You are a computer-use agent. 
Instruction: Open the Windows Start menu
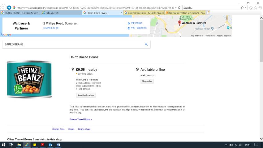click(3, 145)
